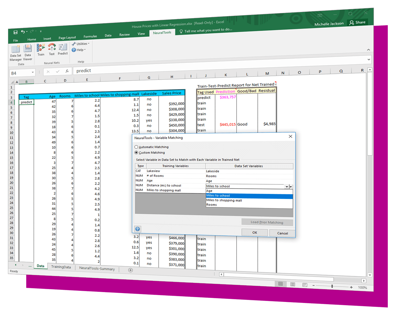394x319 pixels.
Task: Open the TrainingData sheet tab
Action: (x=61, y=267)
